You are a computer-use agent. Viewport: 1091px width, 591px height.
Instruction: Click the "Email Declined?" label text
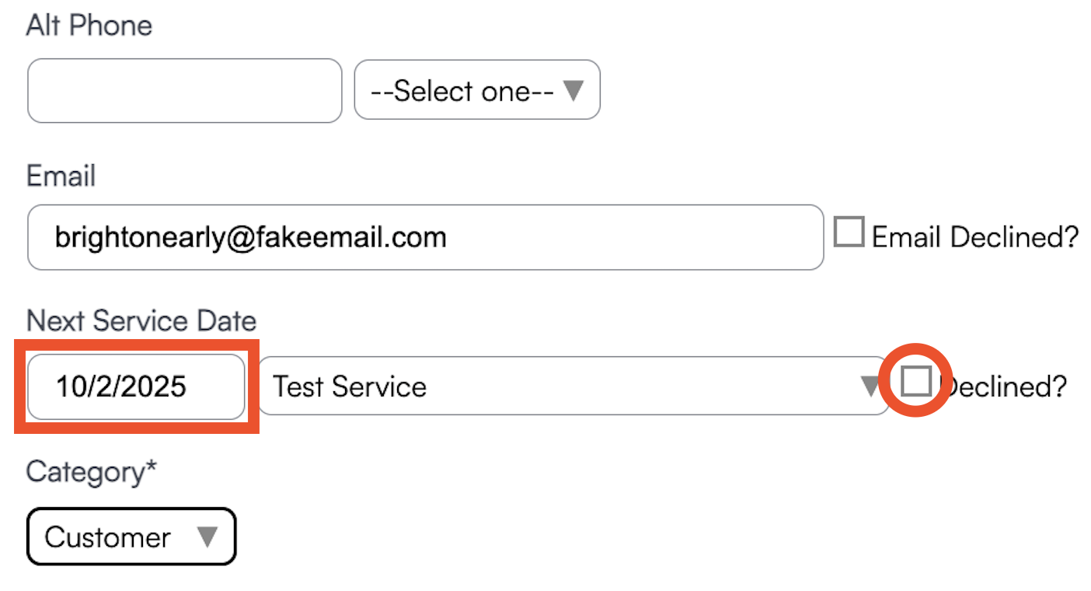point(975,237)
